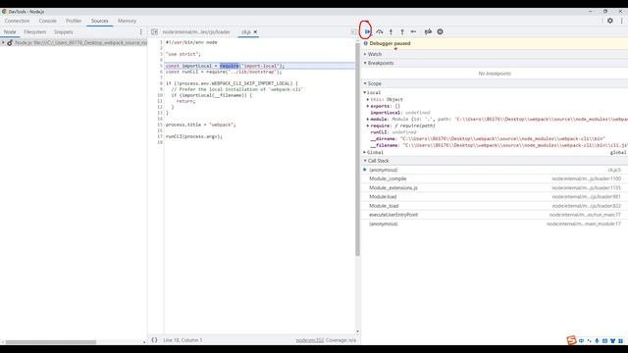Toggle Chinese input mode in IME toolbar
Image resolution: width=628 pixels, height=353 pixels.
581,341
